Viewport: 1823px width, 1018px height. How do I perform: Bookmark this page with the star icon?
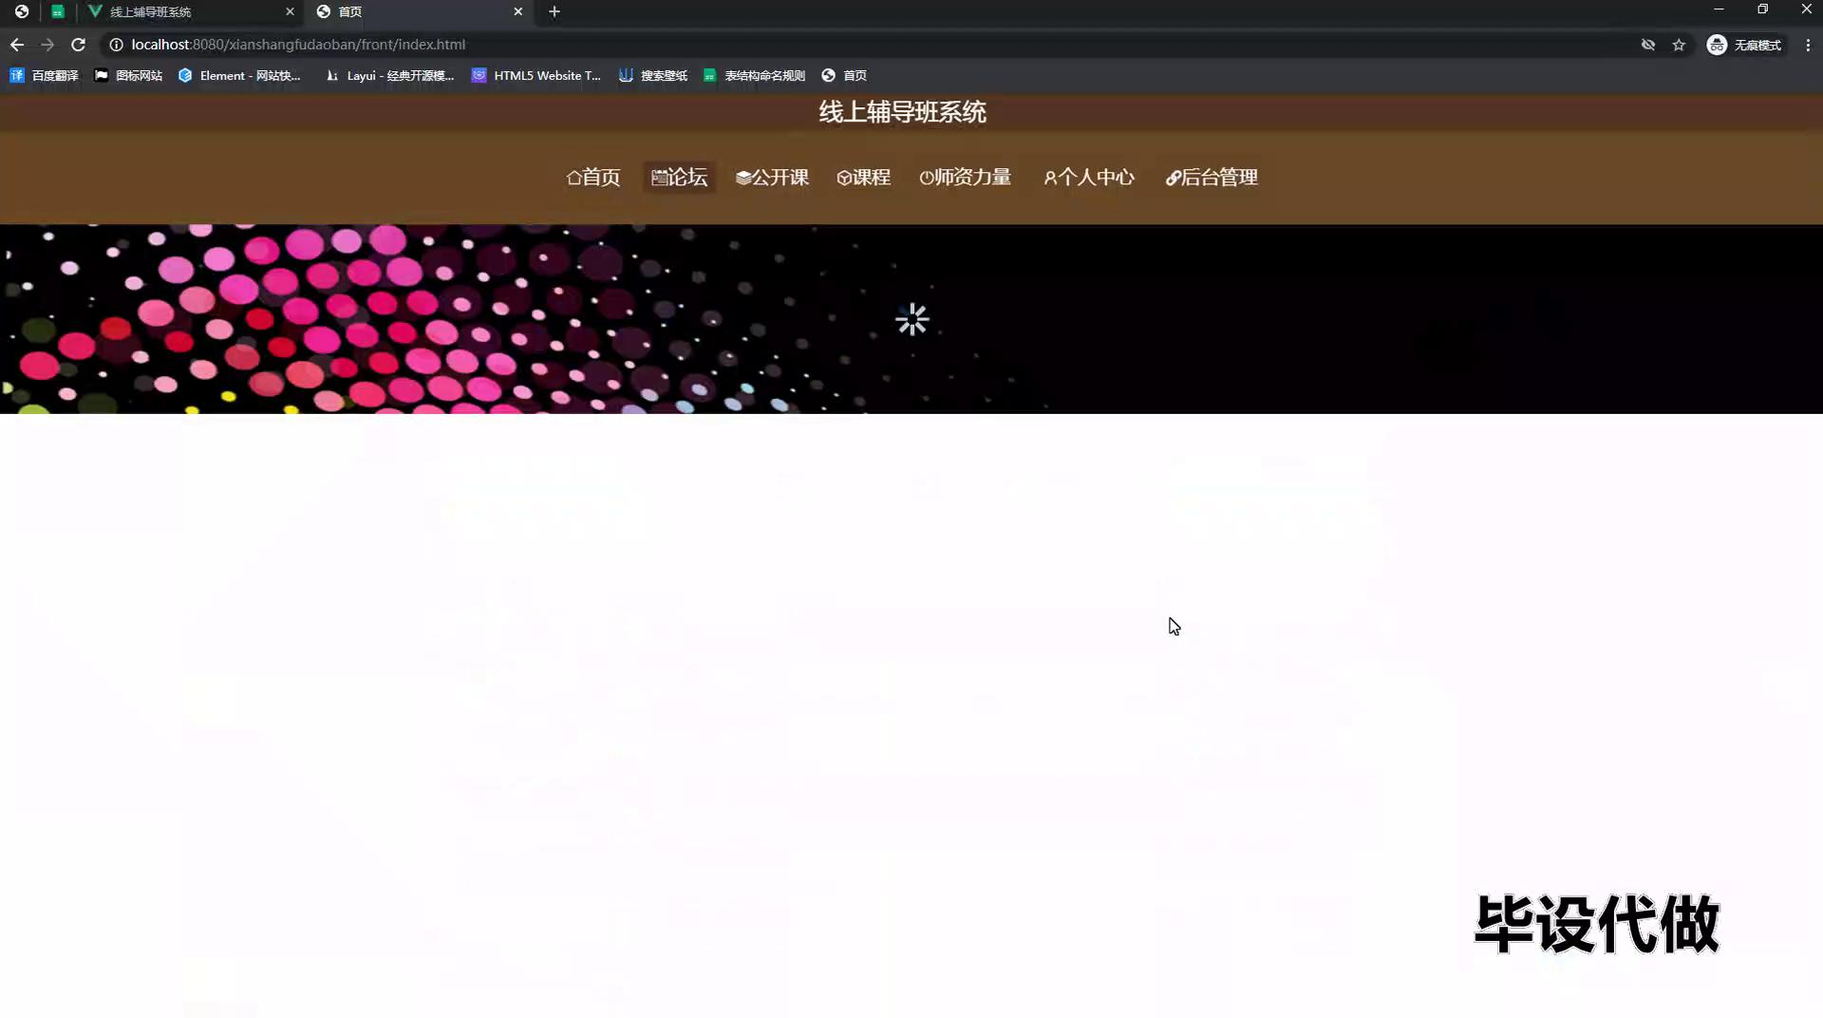[1679, 45]
